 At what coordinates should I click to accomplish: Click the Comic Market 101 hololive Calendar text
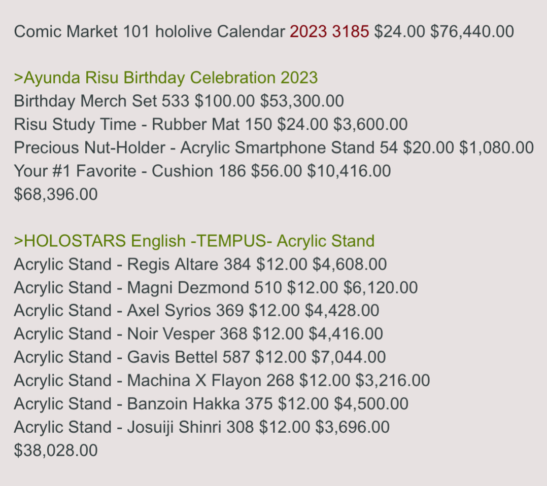[149, 31]
